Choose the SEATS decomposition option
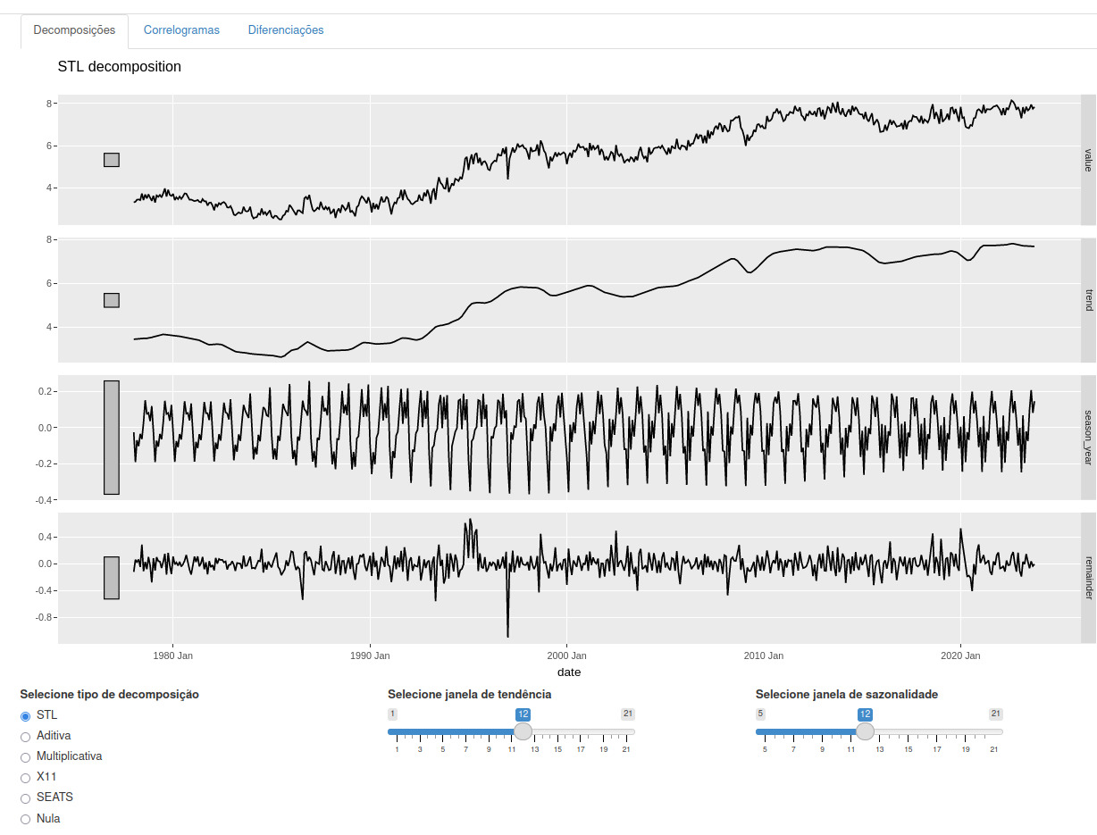 click(x=25, y=798)
